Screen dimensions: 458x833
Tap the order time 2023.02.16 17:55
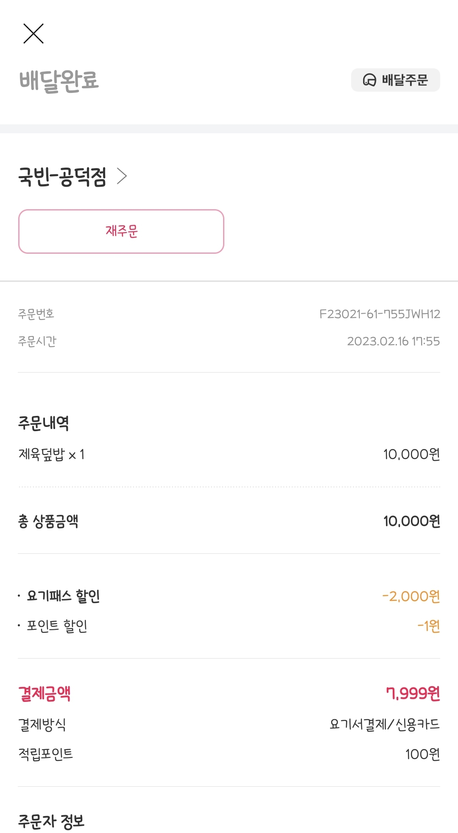coord(393,341)
